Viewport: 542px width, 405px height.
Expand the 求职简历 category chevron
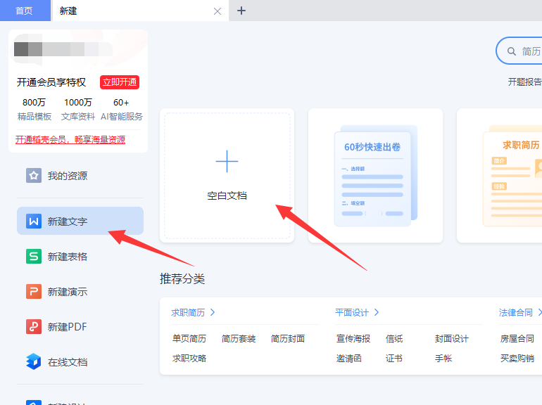[213, 312]
